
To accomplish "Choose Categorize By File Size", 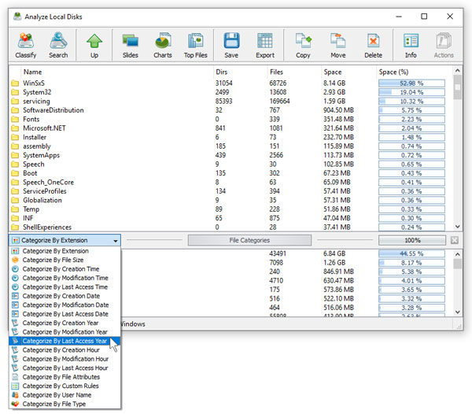I will pyautogui.click(x=65, y=260).
